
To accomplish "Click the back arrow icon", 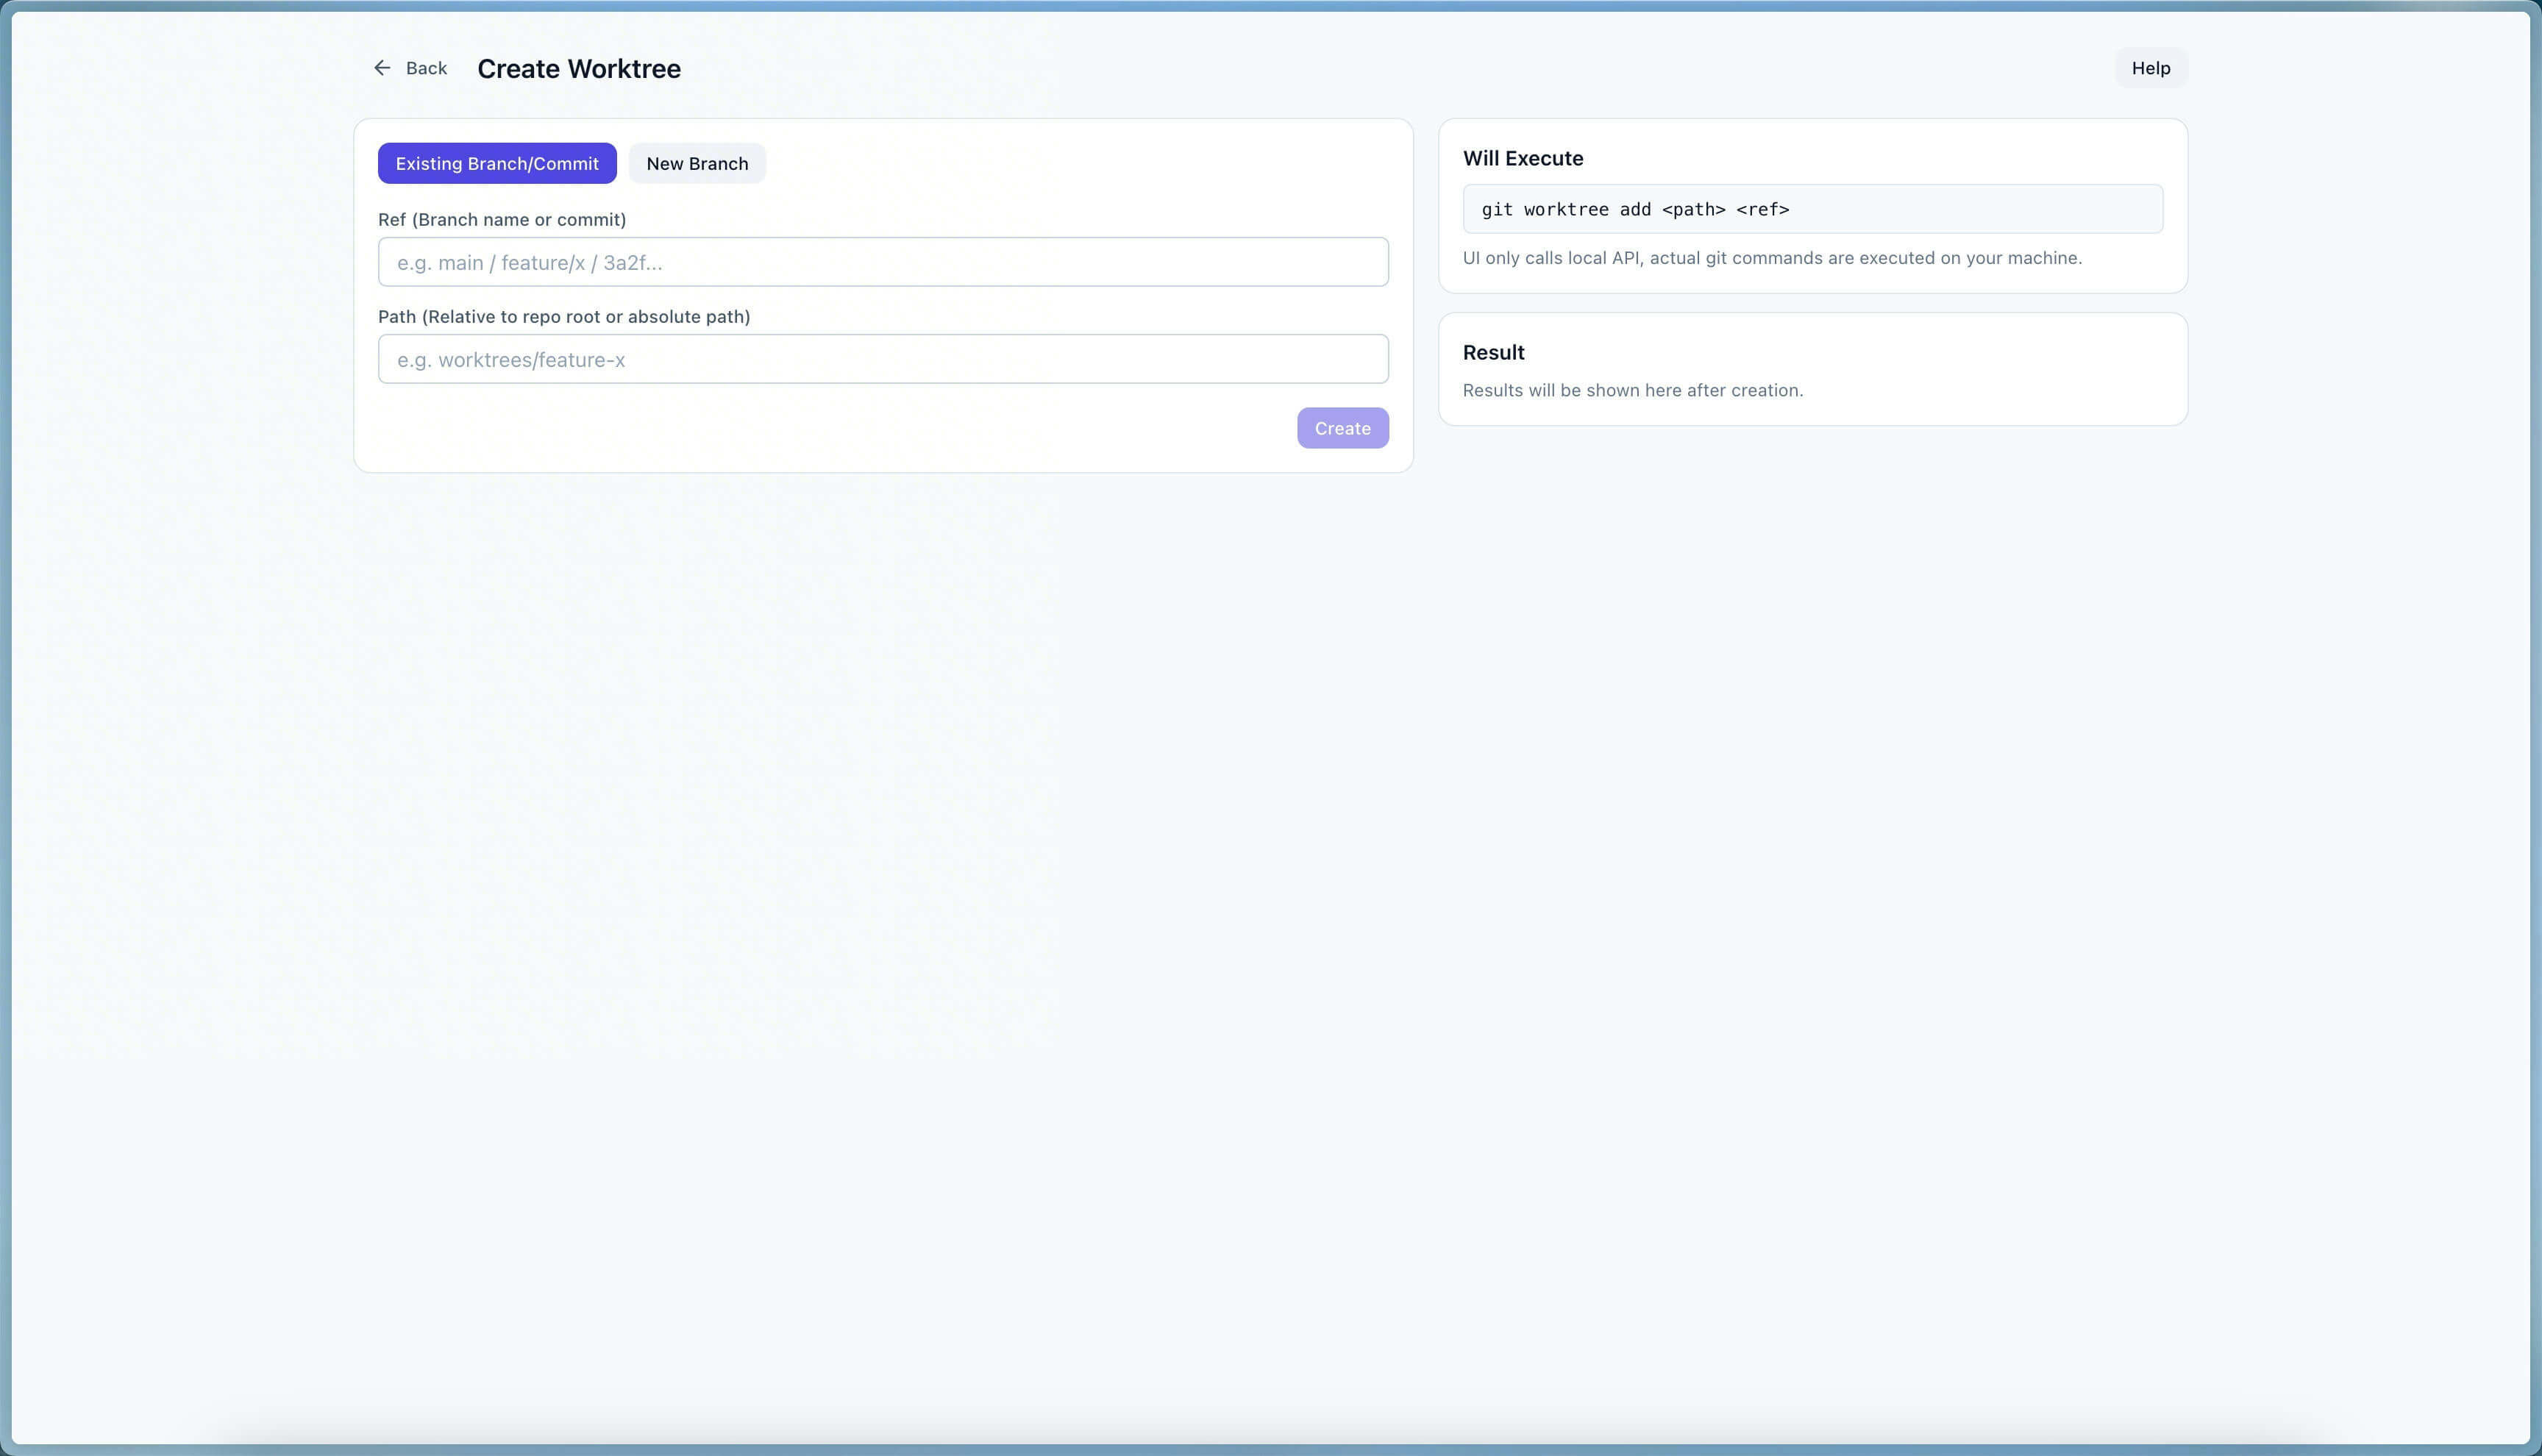I will click(x=382, y=68).
